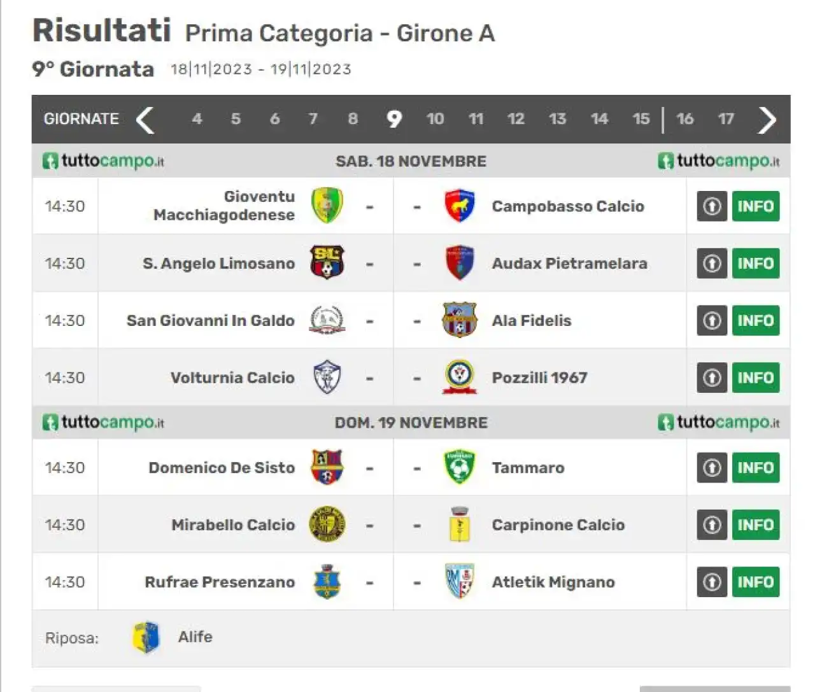Open INFO for San Giovanni In Galdo match
Screen dimensions: 815x692
pyautogui.click(x=756, y=321)
